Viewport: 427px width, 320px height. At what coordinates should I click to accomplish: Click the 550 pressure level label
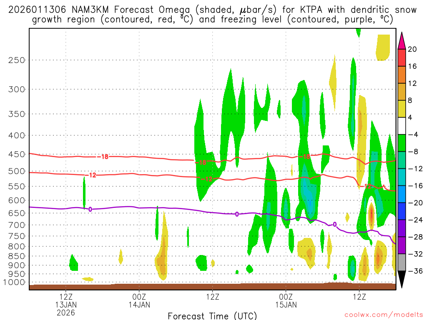[x=17, y=186]
